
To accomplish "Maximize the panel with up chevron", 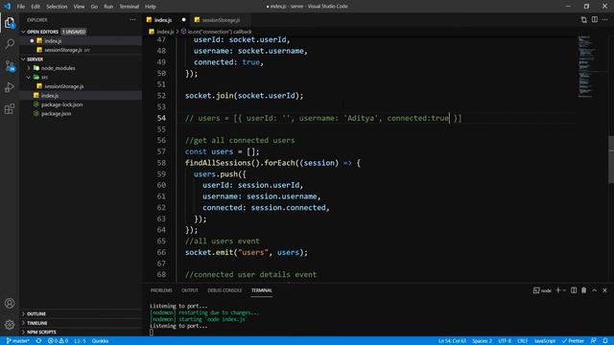I will pos(595,290).
